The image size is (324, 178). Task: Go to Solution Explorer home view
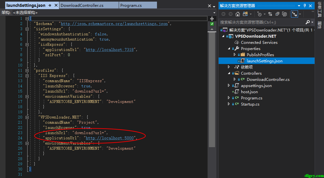[x=238, y=14]
